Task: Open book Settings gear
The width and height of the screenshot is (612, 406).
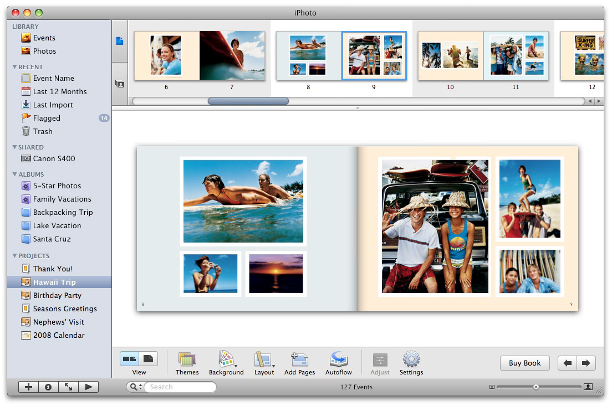Action: click(411, 360)
